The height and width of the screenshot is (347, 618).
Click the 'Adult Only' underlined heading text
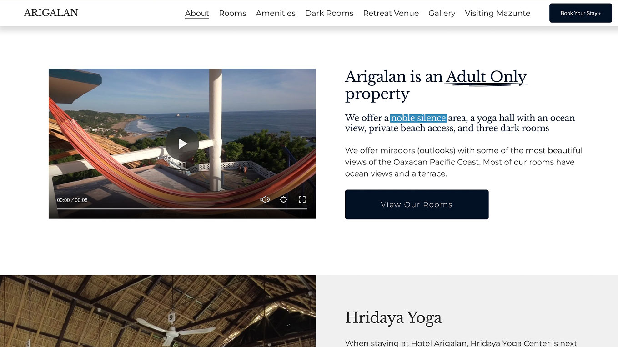pos(486,77)
